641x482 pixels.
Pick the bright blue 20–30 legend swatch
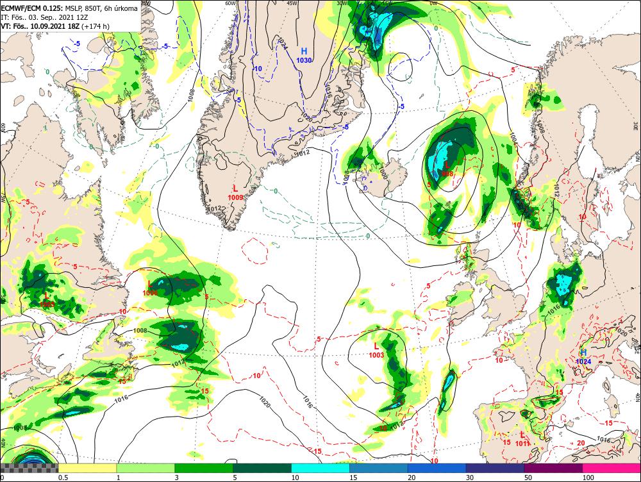click(x=437, y=468)
